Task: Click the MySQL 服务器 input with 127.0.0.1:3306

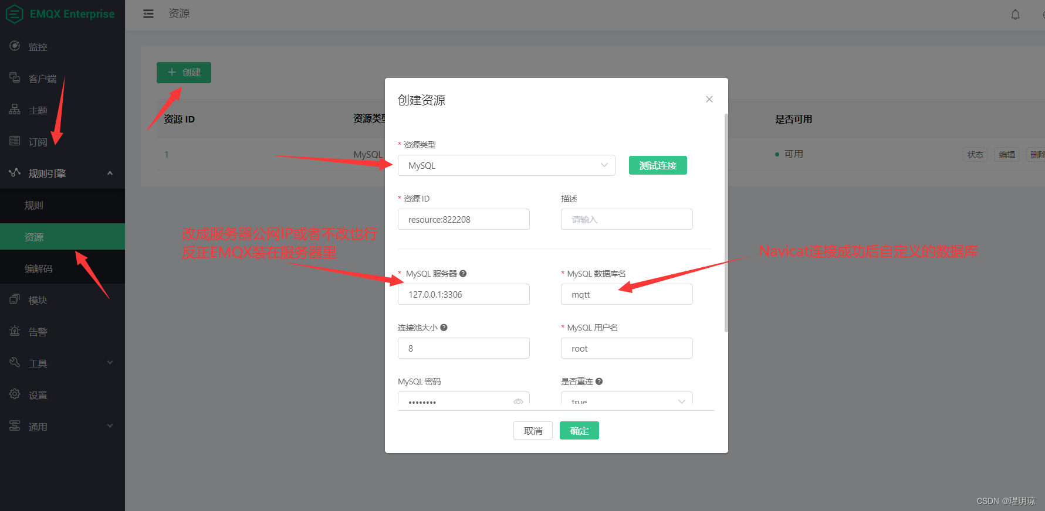Action: pyautogui.click(x=464, y=294)
